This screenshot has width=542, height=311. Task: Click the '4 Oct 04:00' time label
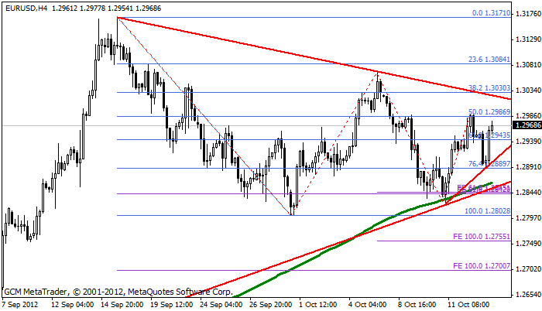click(x=368, y=305)
